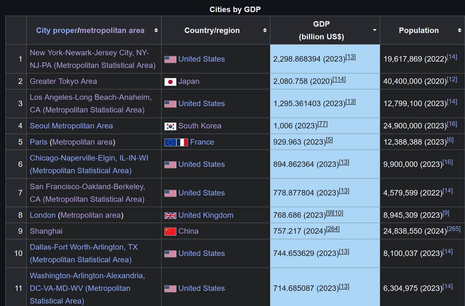The image size is (465, 306).
Task: Open citation [6] beside Paris population
Action: click(x=450, y=140)
